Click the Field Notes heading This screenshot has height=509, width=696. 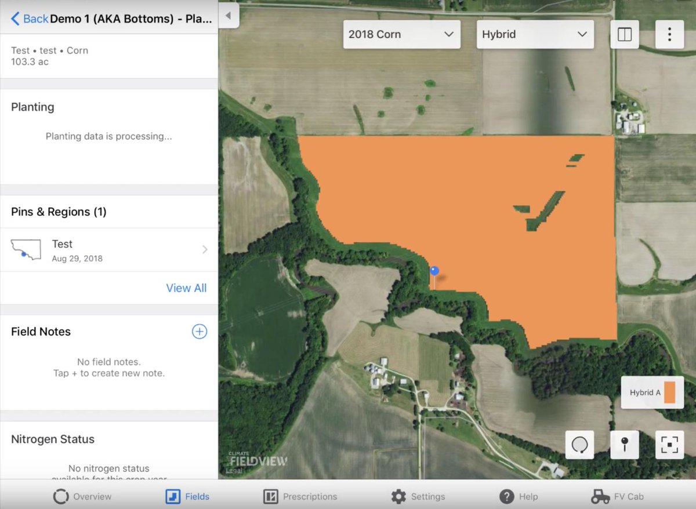(41, 332)
